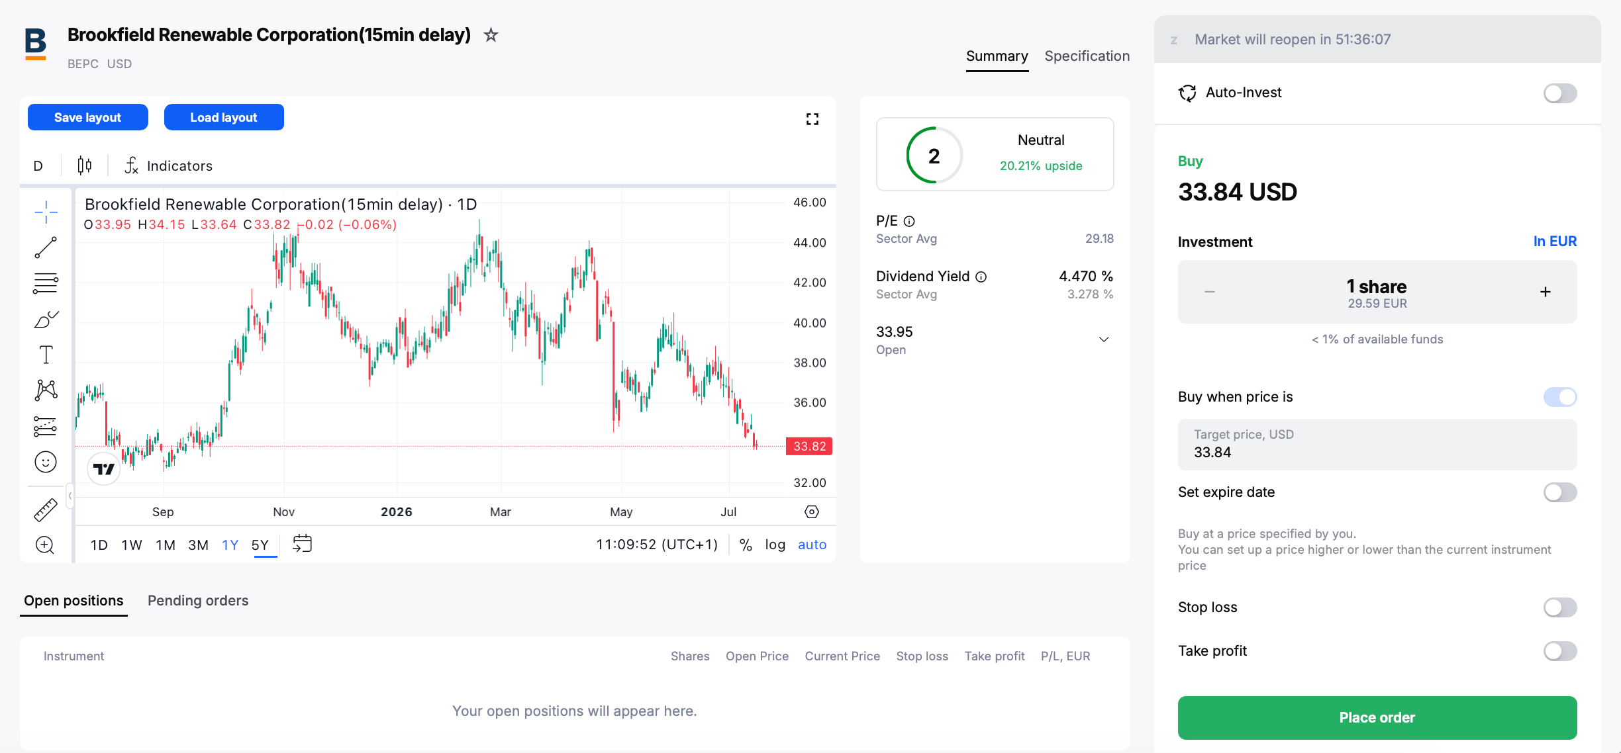
Task: Open the candlestick chart style picker
Action: pos(84,165)
